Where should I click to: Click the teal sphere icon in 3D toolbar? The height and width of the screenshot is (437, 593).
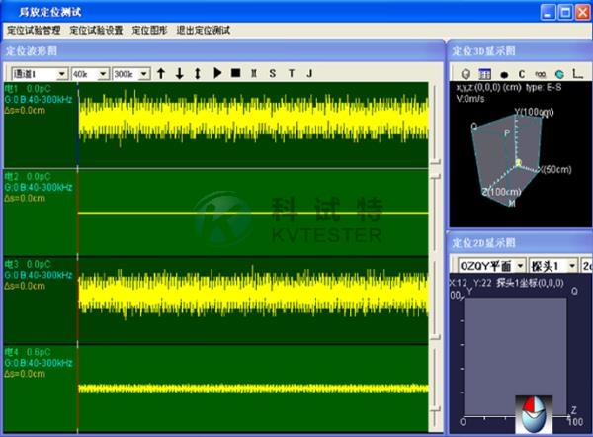pyautogui.click(x=558, y=73)
